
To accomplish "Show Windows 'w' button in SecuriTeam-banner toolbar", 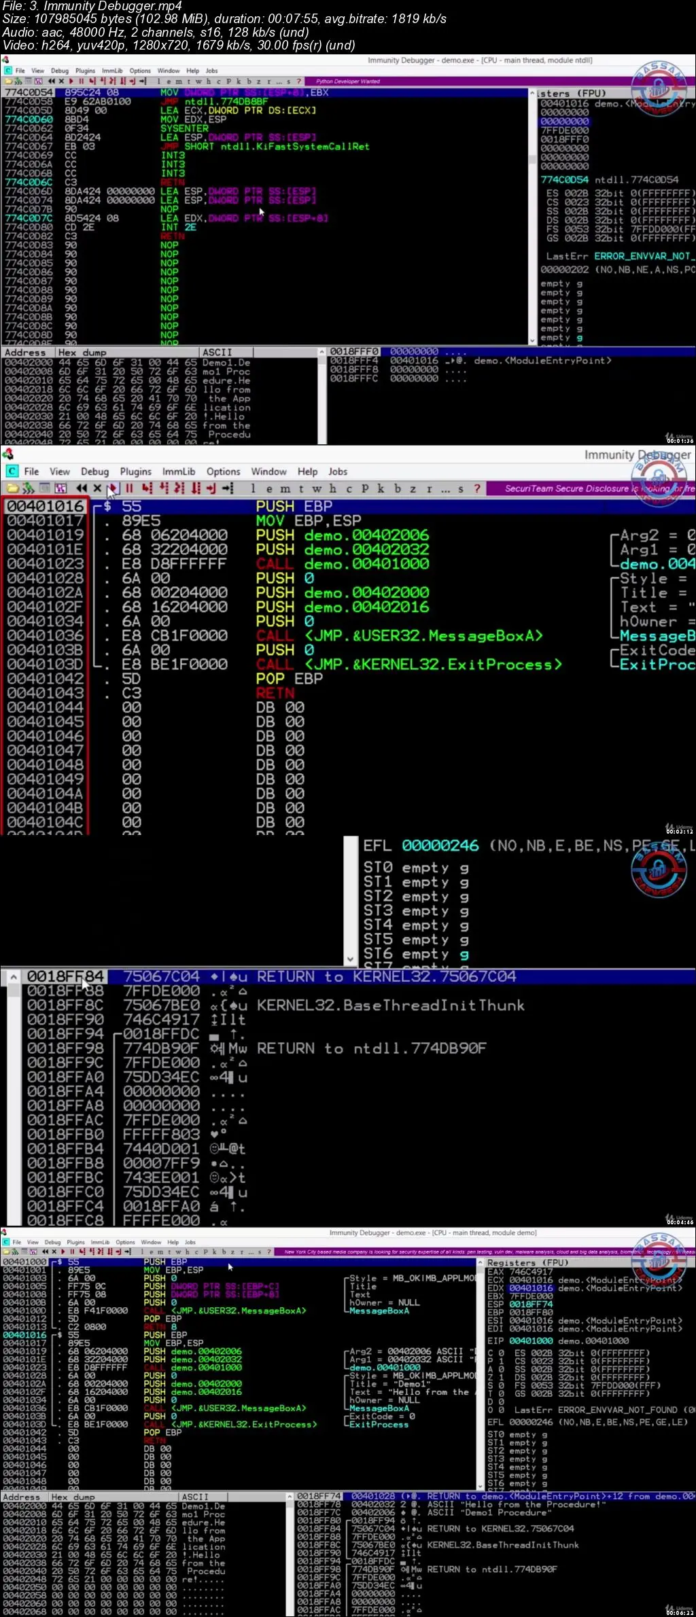I will 317,488.
